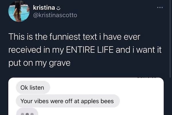
Task: Open the tweet's three-dot more options menu
Action: pos(160,7)
